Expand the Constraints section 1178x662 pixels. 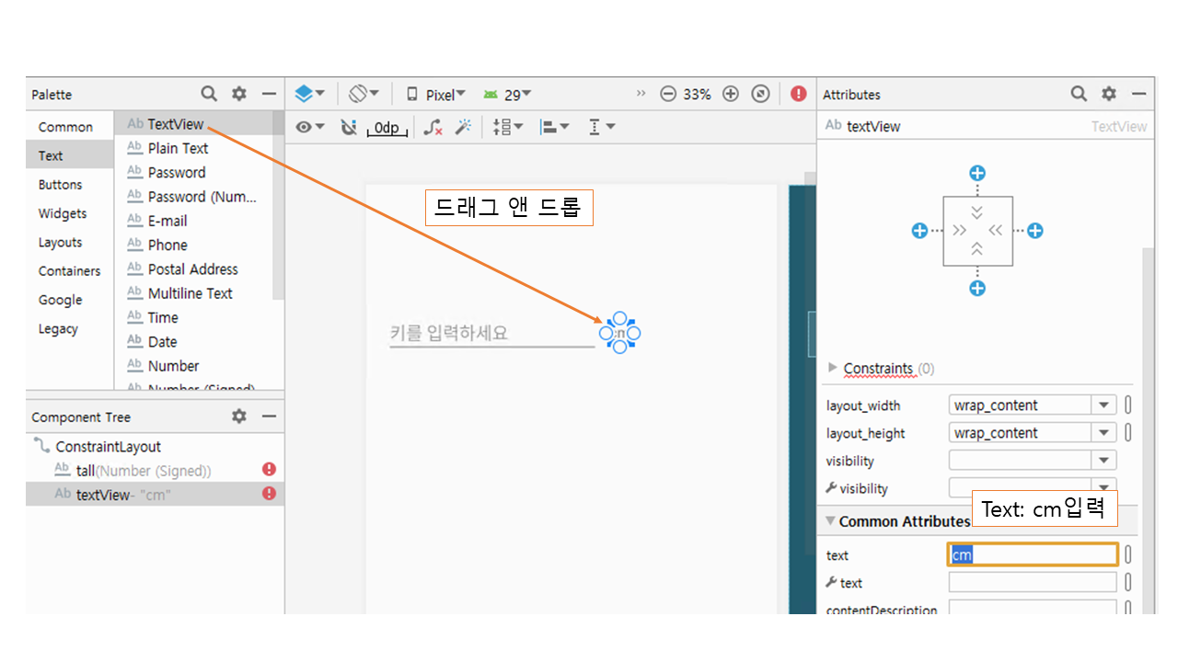click(833, 368)
